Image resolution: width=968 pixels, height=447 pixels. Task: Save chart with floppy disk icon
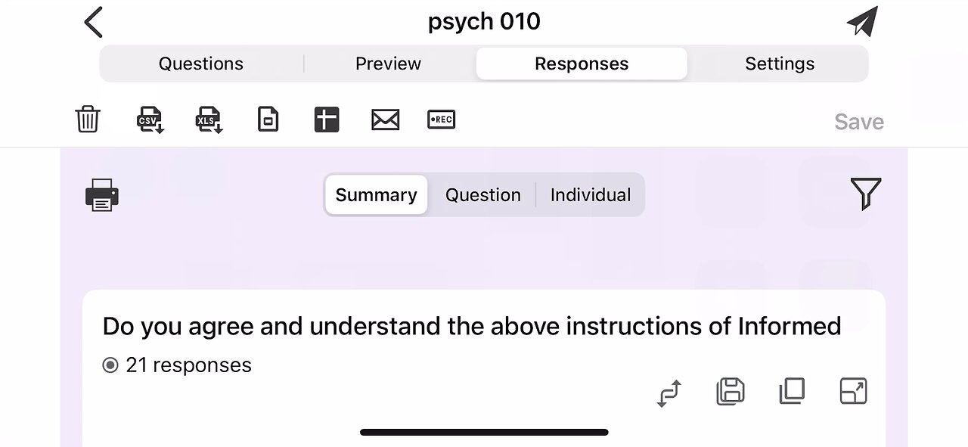tap(730, 392)
